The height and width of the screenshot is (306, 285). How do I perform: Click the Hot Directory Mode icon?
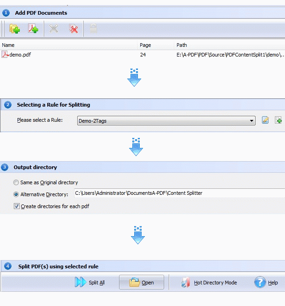click(x=185, y=283)
